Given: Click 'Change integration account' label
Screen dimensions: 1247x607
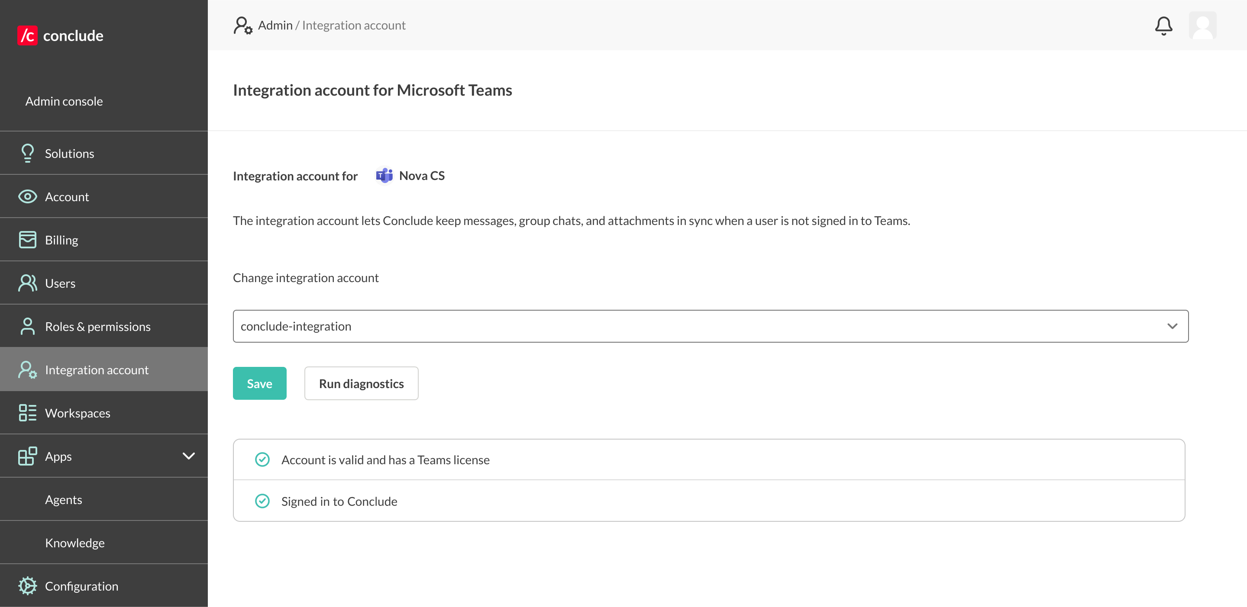Looking at the screenshot, I should point(305,278).
